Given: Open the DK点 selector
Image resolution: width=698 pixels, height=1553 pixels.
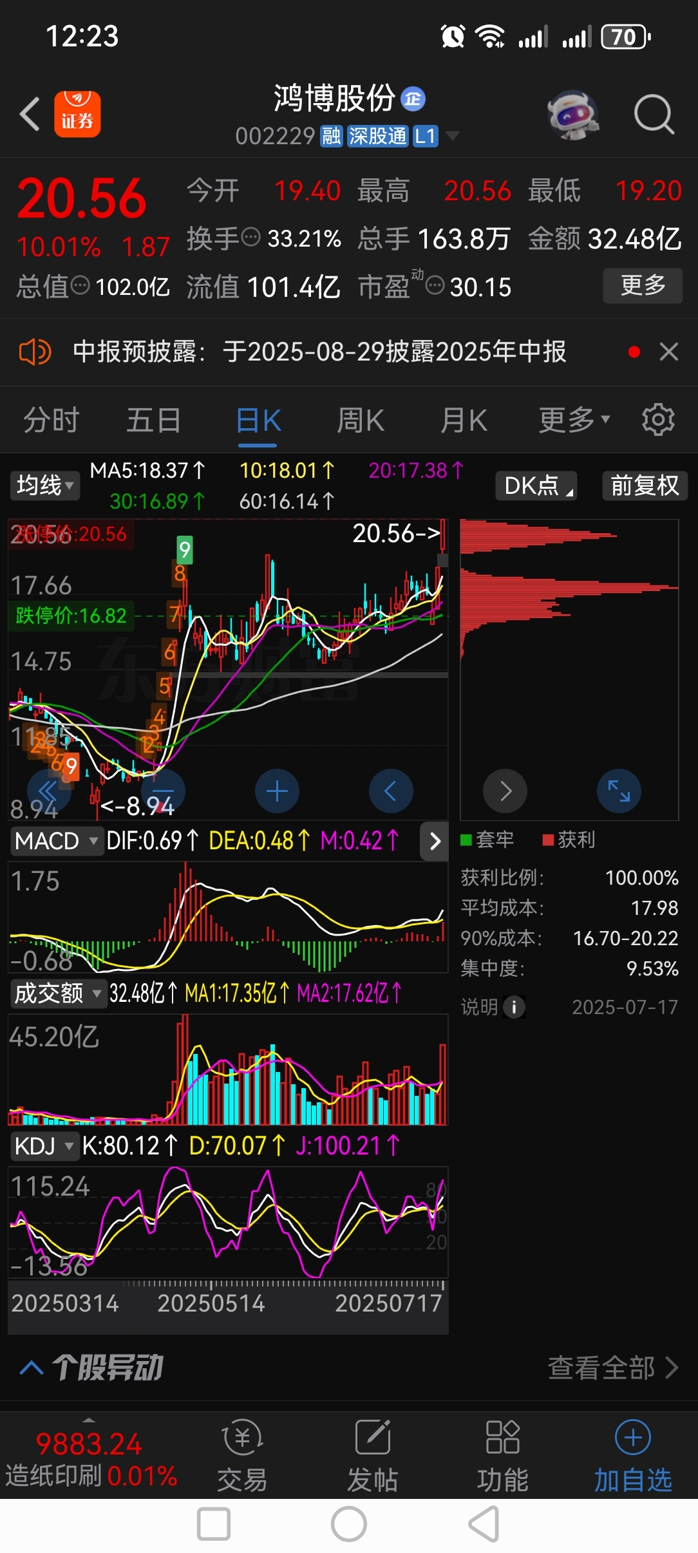Looking at the screenshot, I should [x=536, y=485].
